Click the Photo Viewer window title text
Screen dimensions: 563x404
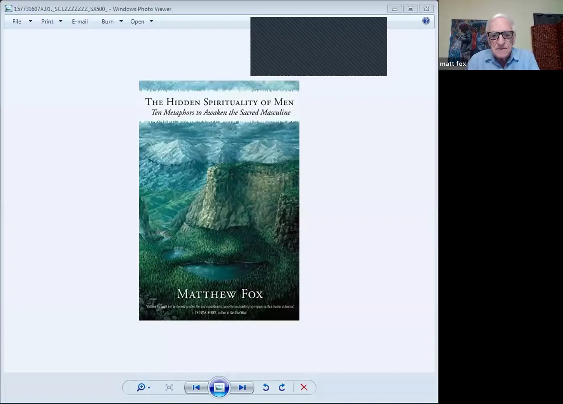pos(93,9)
